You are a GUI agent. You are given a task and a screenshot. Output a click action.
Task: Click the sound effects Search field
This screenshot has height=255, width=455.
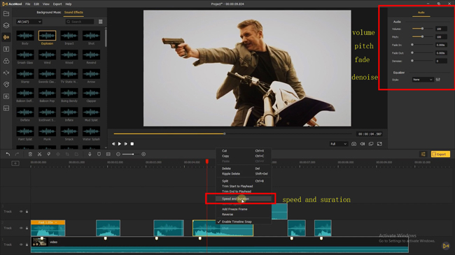click(80, 22)
